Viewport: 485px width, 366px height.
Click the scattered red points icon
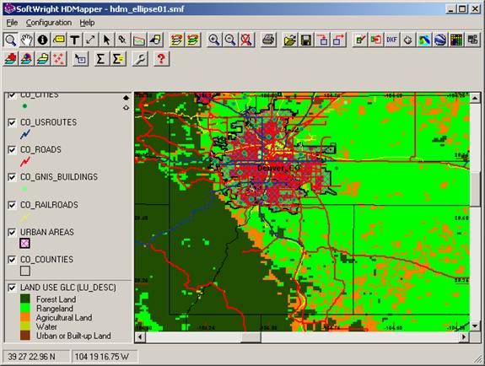point(59,59)
